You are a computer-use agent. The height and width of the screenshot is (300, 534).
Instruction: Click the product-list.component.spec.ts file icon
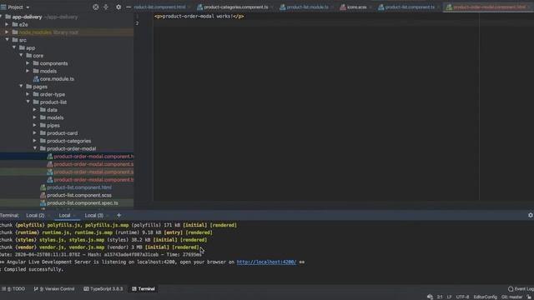tap(43, 203)
